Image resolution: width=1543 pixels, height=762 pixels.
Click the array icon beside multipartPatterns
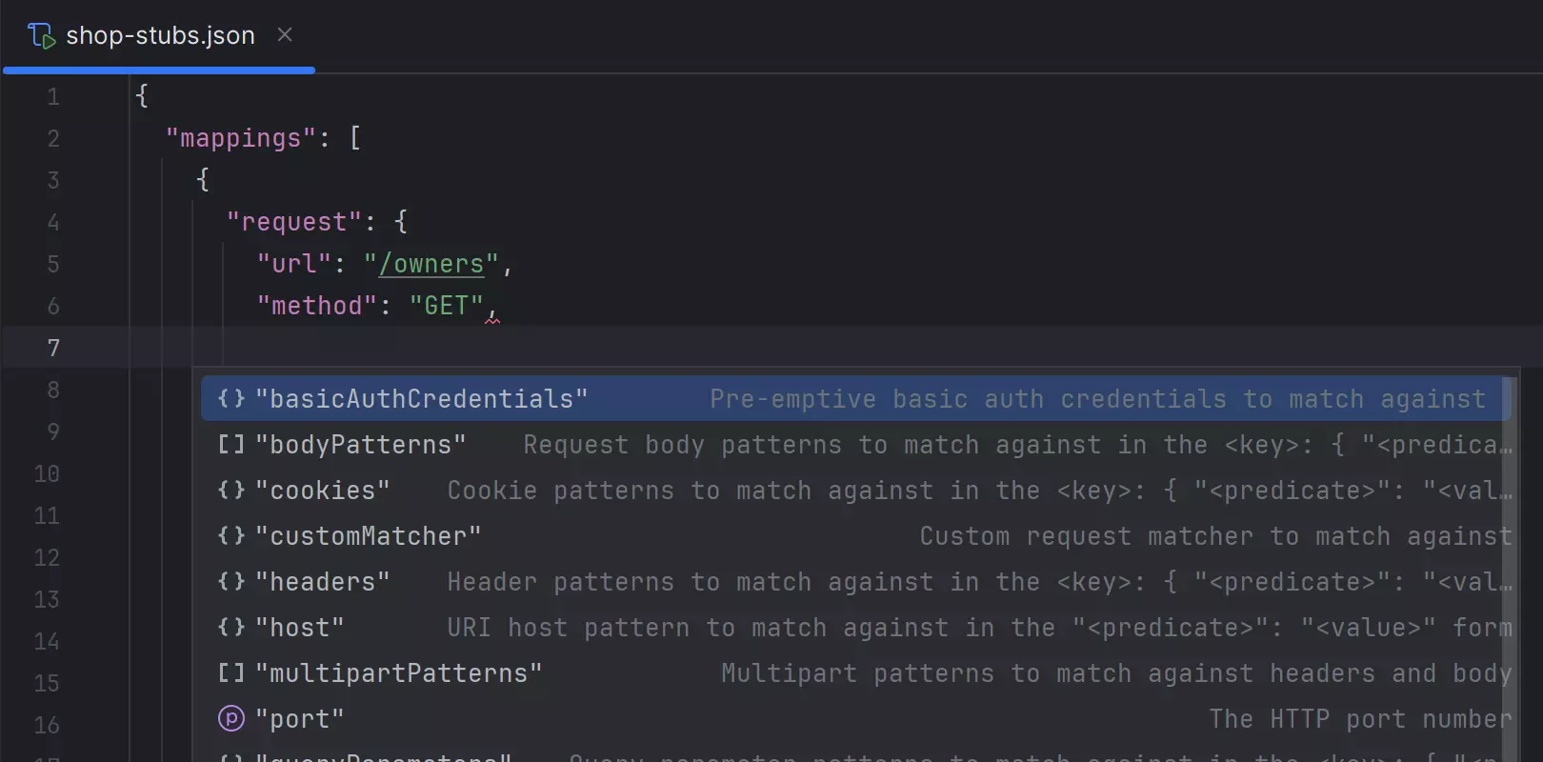click(231, 673)
